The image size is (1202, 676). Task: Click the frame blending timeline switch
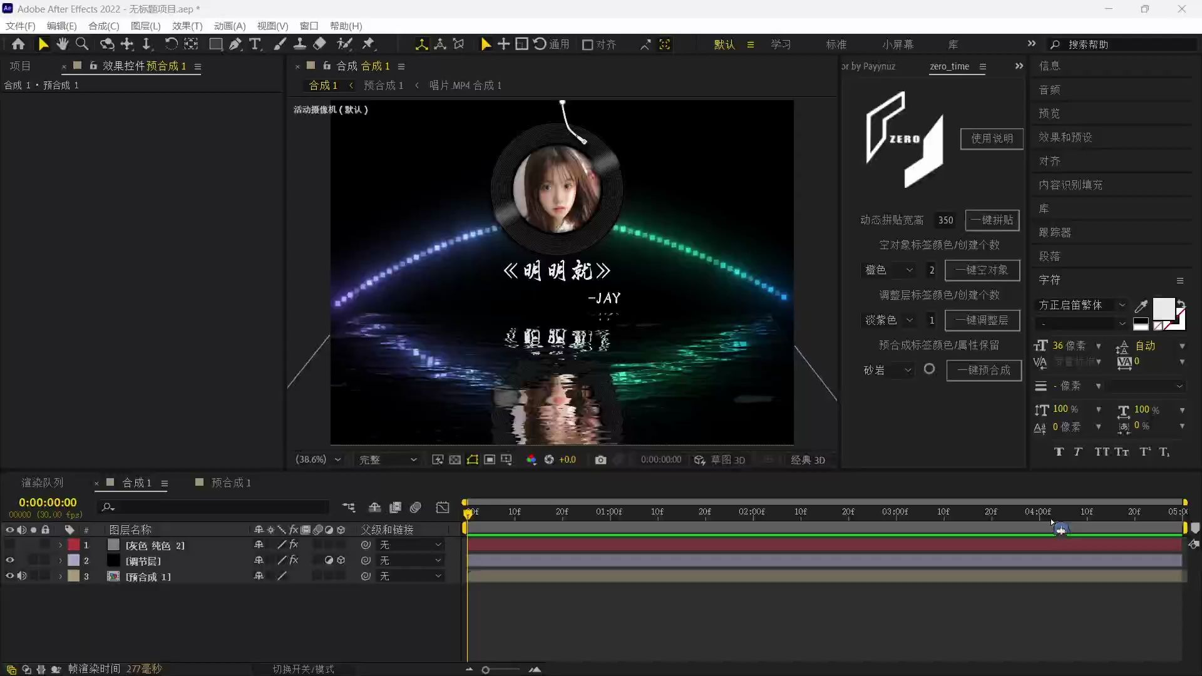tap(395, 507)
